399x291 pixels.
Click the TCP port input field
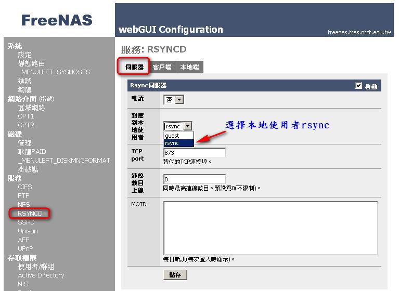(194, 153)
